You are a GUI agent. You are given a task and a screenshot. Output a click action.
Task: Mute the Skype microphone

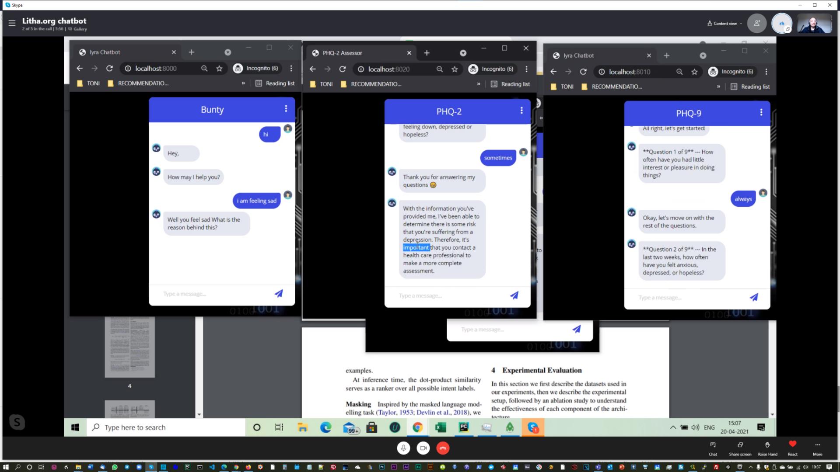pyautogui.click(x=403, y=448)
